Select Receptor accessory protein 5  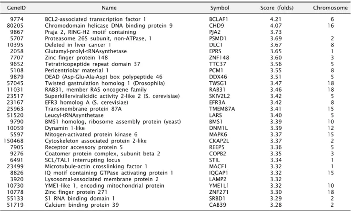(84, 147)
